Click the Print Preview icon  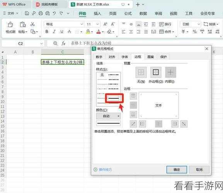pyautogui.click(x=48, y=14)
